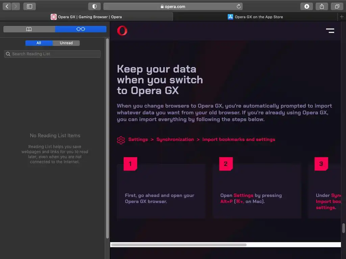This screenshot has width=346, height=259.
Task: Reload the page with refresh icon
Action: (x=239, y=6)
